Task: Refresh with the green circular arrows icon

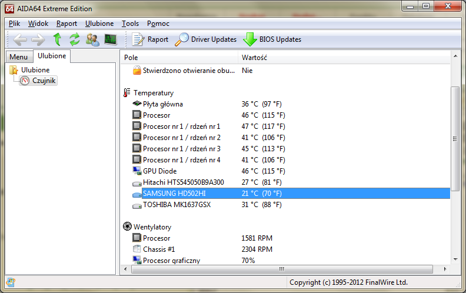Action: tap(75, 39)
